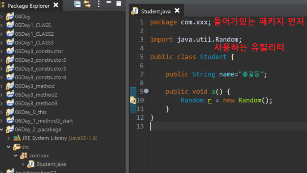Screen dimensions: 307x173
Task: Minimize the Package Explorer panel
Action: 109,2
